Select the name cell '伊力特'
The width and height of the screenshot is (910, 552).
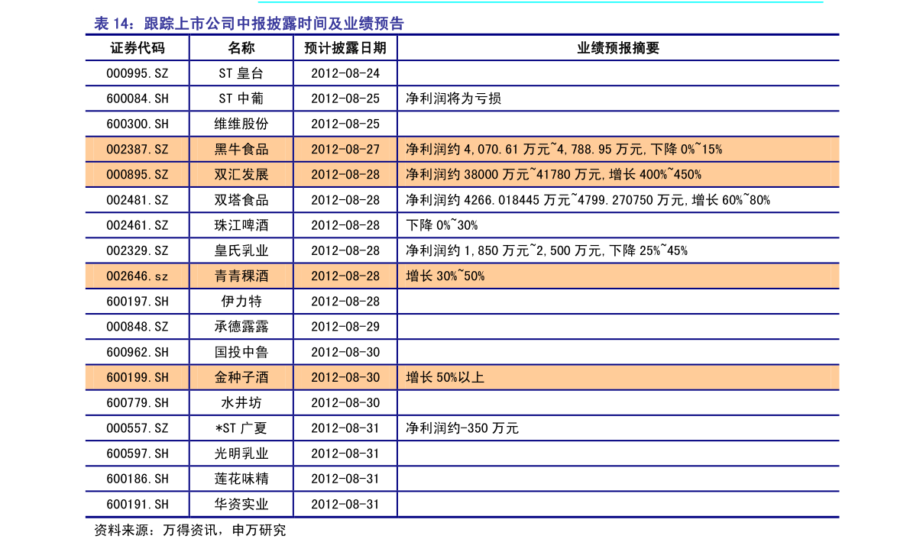tap(241, 302)
